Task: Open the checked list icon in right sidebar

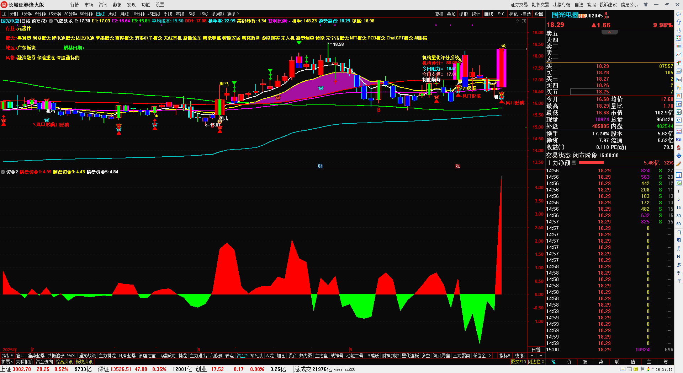Action: pos(679,38)
